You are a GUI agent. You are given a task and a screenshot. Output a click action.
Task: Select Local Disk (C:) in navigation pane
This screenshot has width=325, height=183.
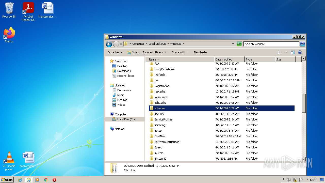pyautogui.click(x=126, y=119)
